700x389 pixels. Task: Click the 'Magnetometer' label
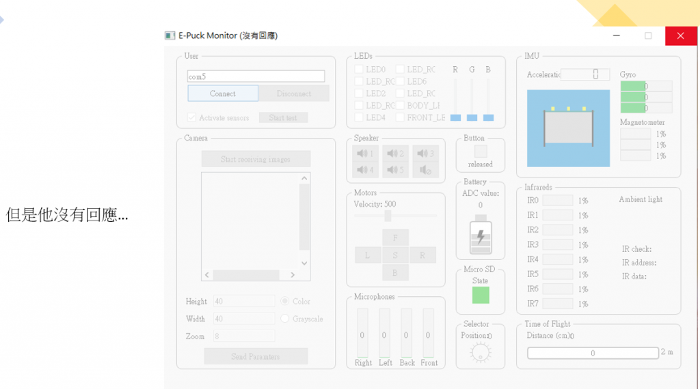click(643, 122)
